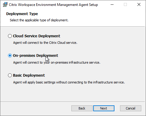Select the On-premises Deployment radio circle

tap(10, 56)
